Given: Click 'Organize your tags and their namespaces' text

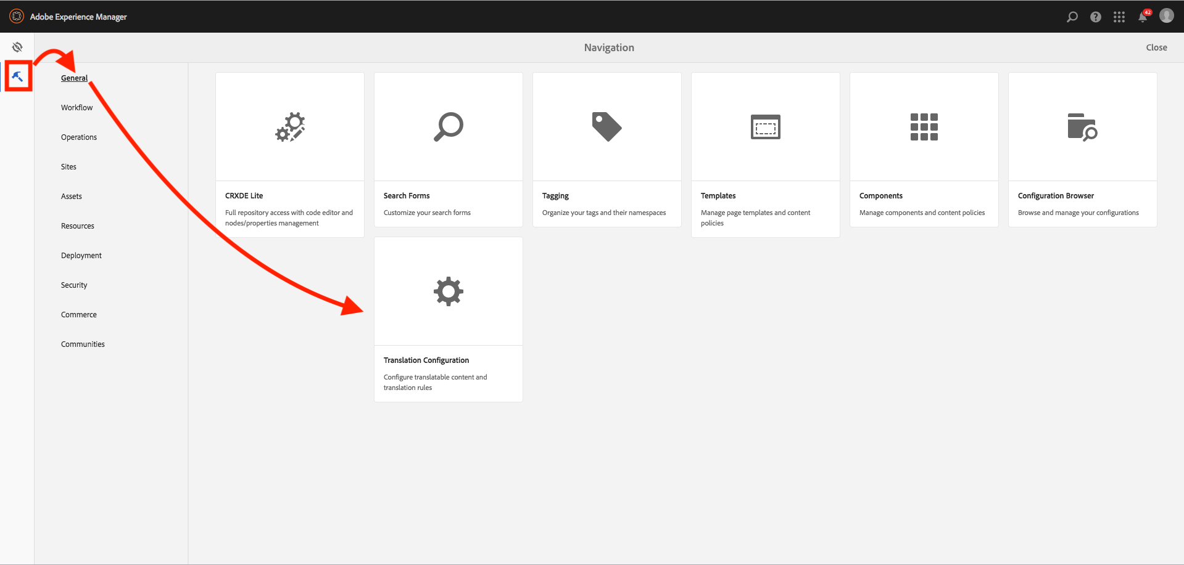Looking at the screenshot, I should pos(604,213).
